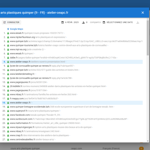Screen dimensions: 150x150
Task: Open www.quimper.bzh activites/age result
Action: (76, 41)
